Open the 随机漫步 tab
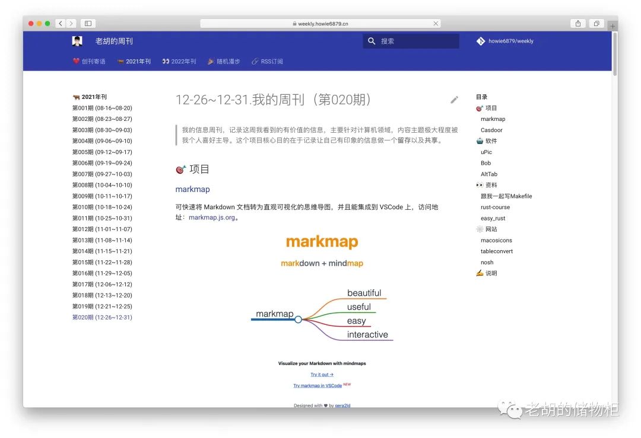 224,61
